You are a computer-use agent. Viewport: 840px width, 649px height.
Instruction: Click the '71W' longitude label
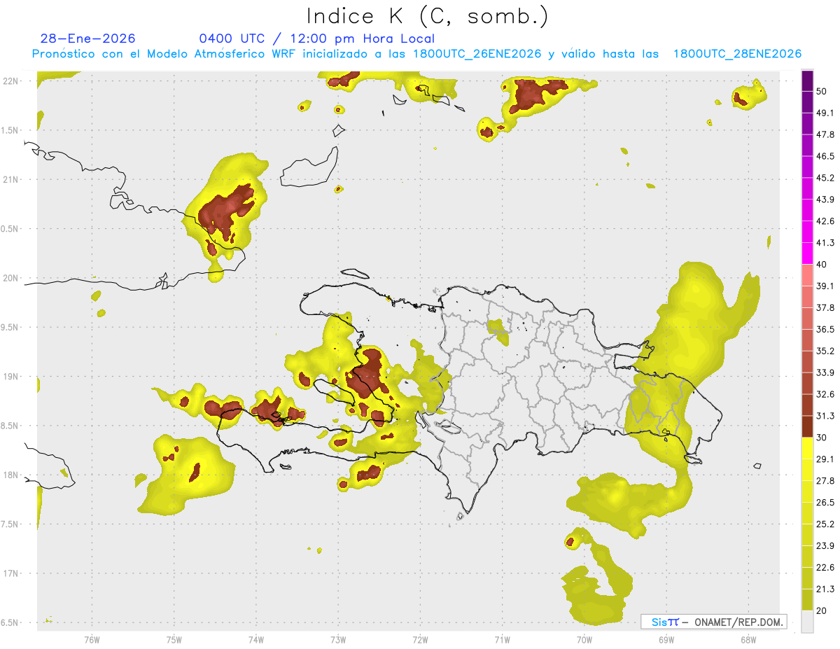click(x=502, y=639)
